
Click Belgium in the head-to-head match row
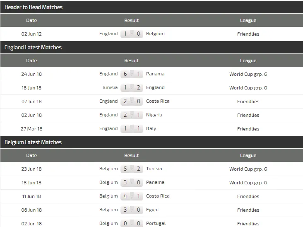tap(155, 34)
